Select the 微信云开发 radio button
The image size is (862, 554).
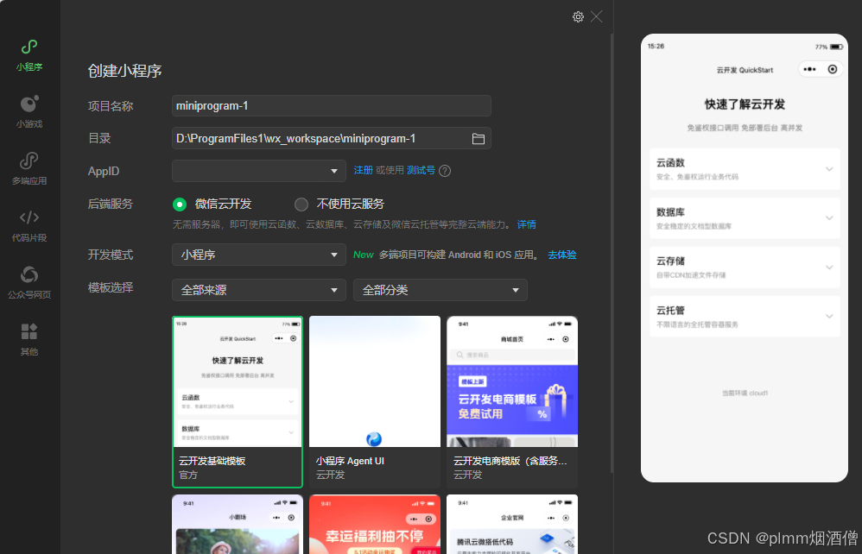pyautogui.click(x=179, y=205)
